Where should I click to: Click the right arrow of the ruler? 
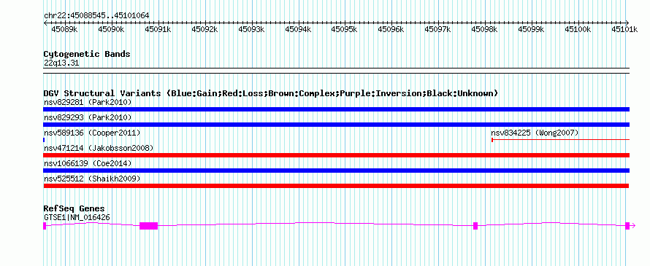(627, 23)
